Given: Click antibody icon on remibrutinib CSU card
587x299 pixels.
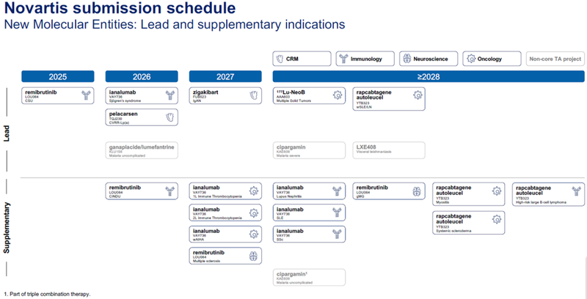Looking at the screenshot, I should [87, 95].
